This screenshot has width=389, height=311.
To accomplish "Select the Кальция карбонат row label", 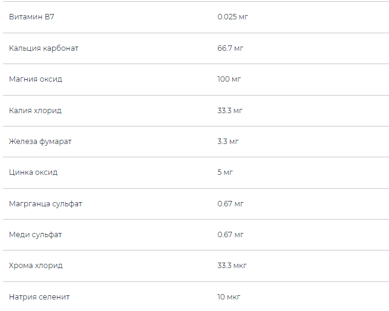I will click(44, 48).
